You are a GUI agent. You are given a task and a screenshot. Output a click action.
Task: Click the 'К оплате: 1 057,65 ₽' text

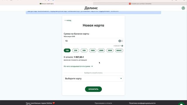coord(74,57)
